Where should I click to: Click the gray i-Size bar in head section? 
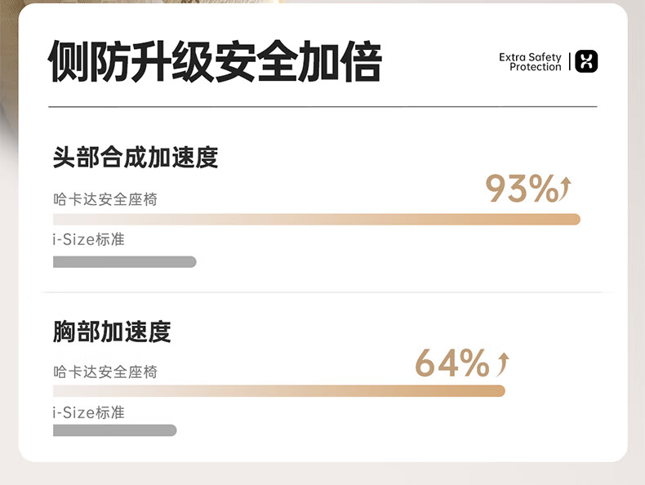[124, 262]
